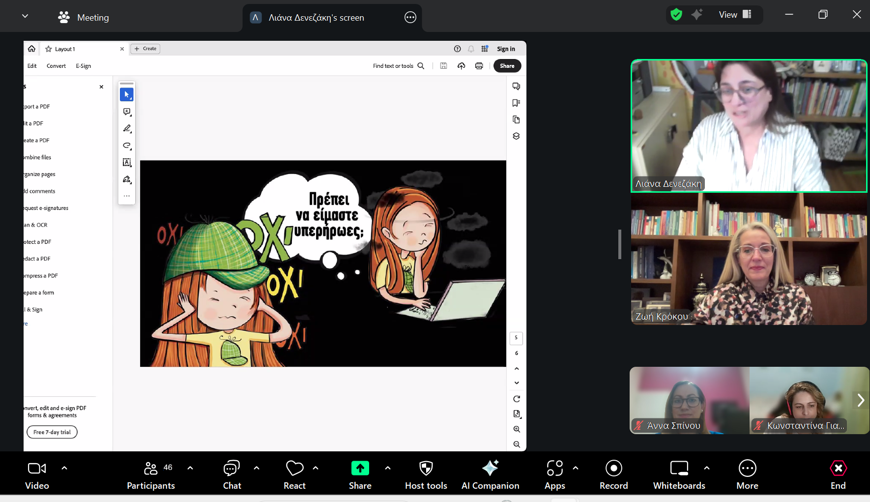Open the More options menu
The image size is (870, 502).
click(747, 474)
